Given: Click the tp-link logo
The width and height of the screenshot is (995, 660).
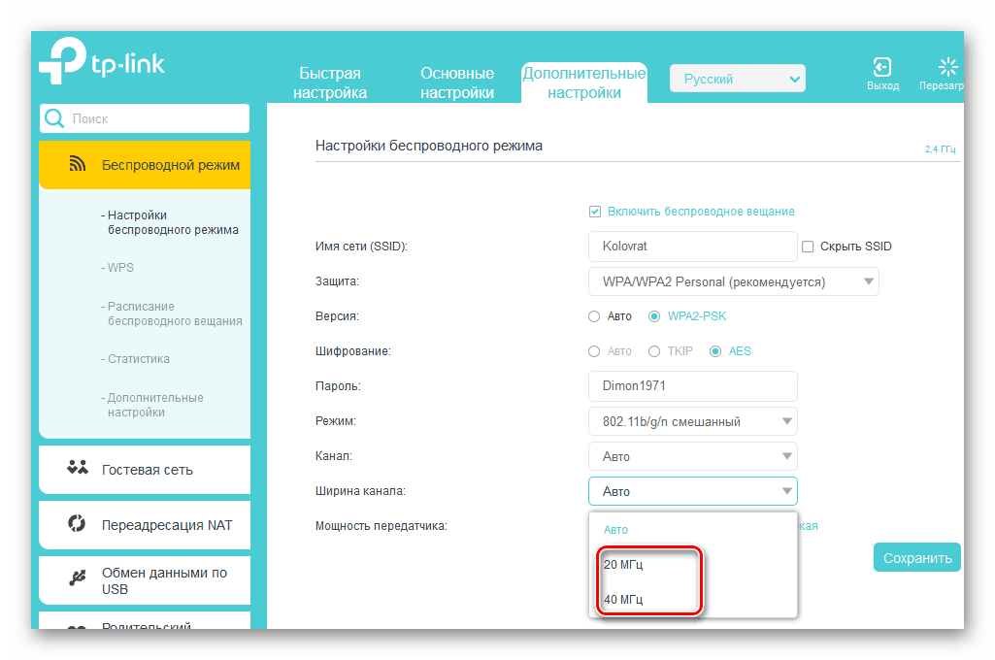Looking at the screenshot, I should 102,61.
